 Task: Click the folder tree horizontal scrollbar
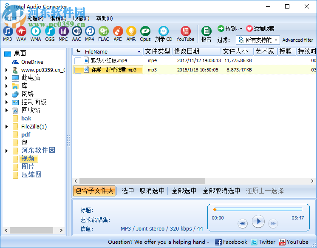(31, 230)
